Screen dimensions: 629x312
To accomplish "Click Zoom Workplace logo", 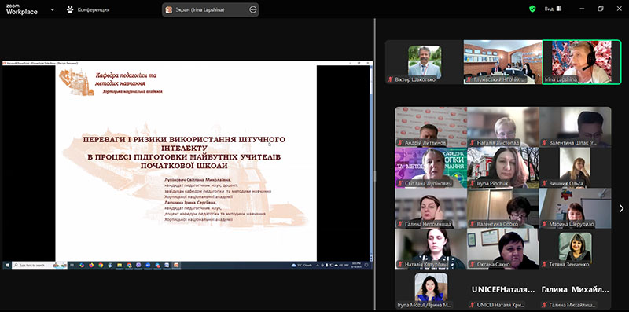I will (x=22, y=9).
